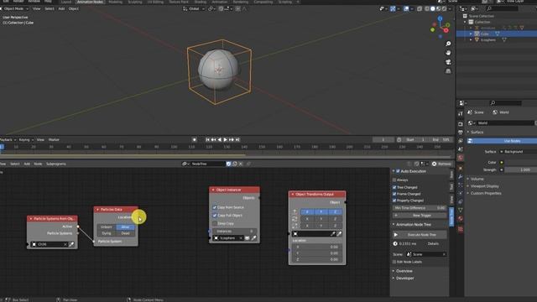Click New Trigger button
The height and width of the screenshot is (302, 537).
coord(420,216)
